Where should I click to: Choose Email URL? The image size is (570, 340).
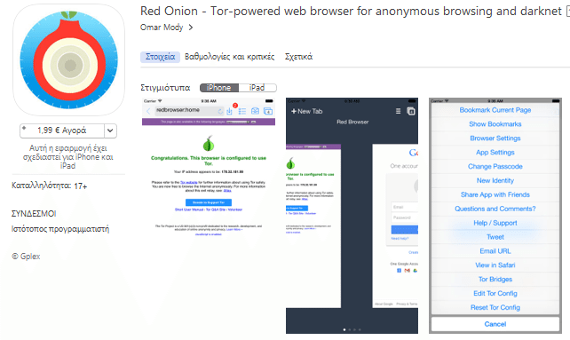[495, 251]
